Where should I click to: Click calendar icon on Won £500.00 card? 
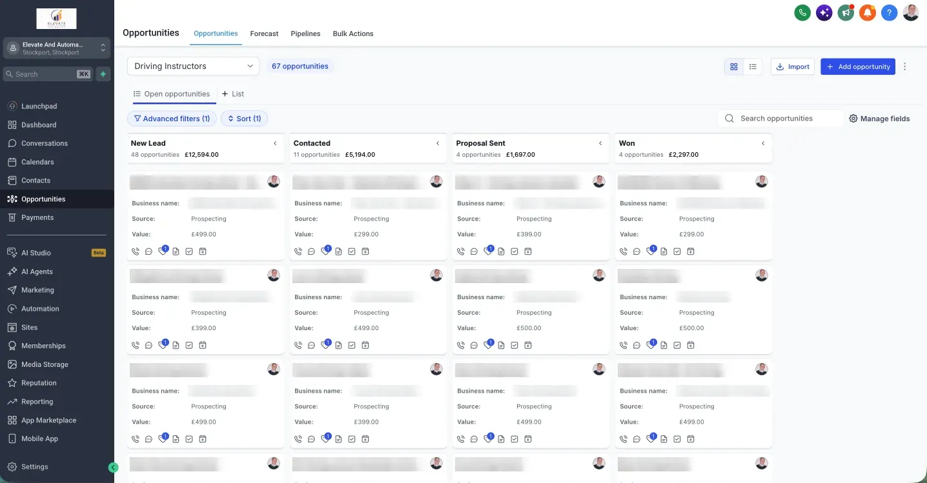[691, 346]
